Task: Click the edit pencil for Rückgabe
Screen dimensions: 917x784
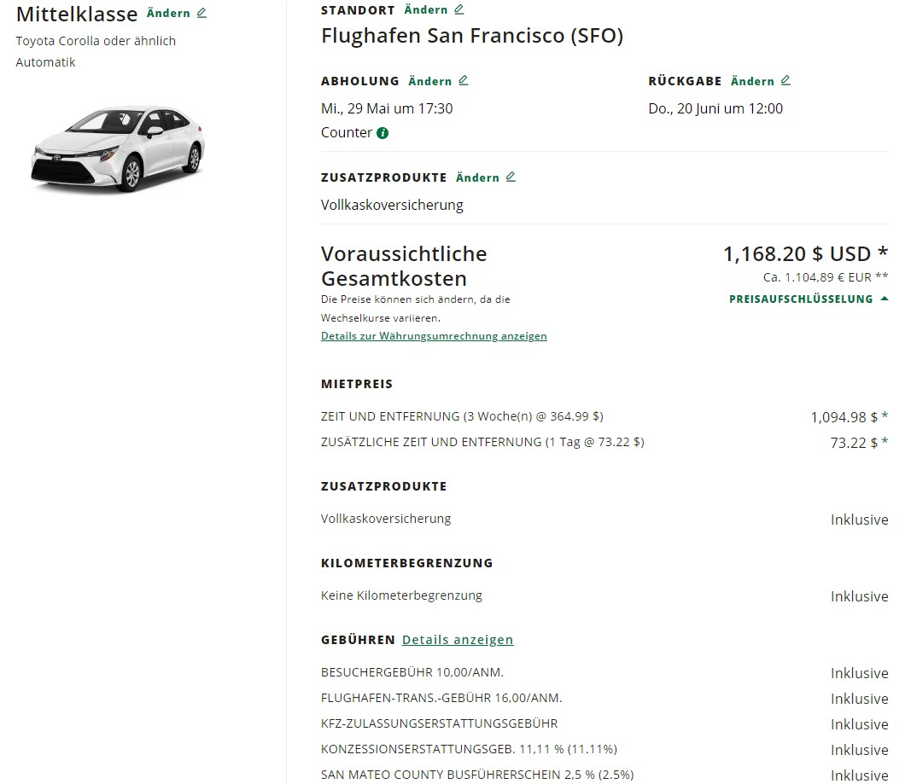Action: (x=786, y=81)
